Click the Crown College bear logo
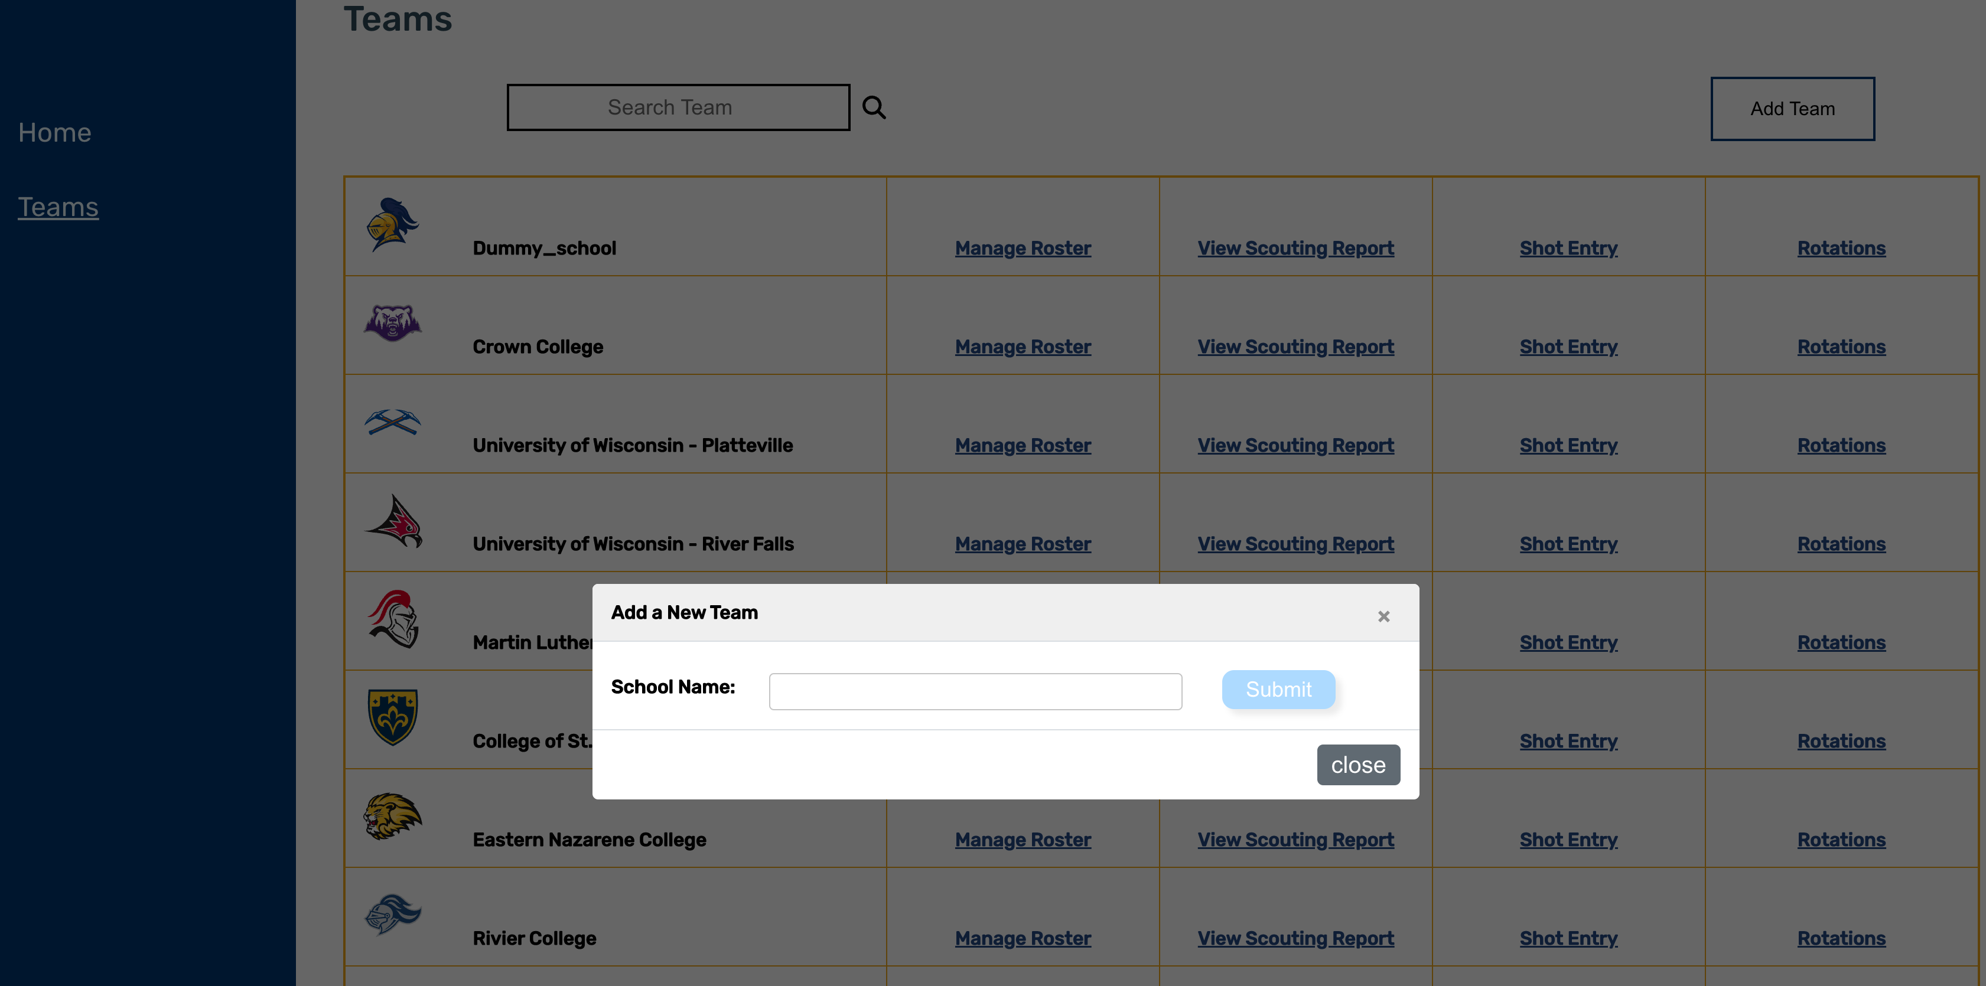The height and width of the screenshot is (986, 1986). pos(392,323)
